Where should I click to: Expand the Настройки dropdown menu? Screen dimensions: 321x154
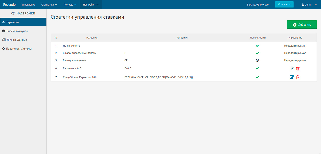(91, 5)
